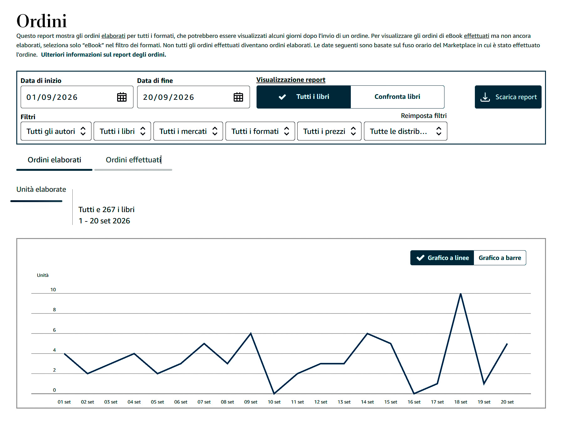
Task: Open the start date calendar picker icon
Action: pos(122,97)
